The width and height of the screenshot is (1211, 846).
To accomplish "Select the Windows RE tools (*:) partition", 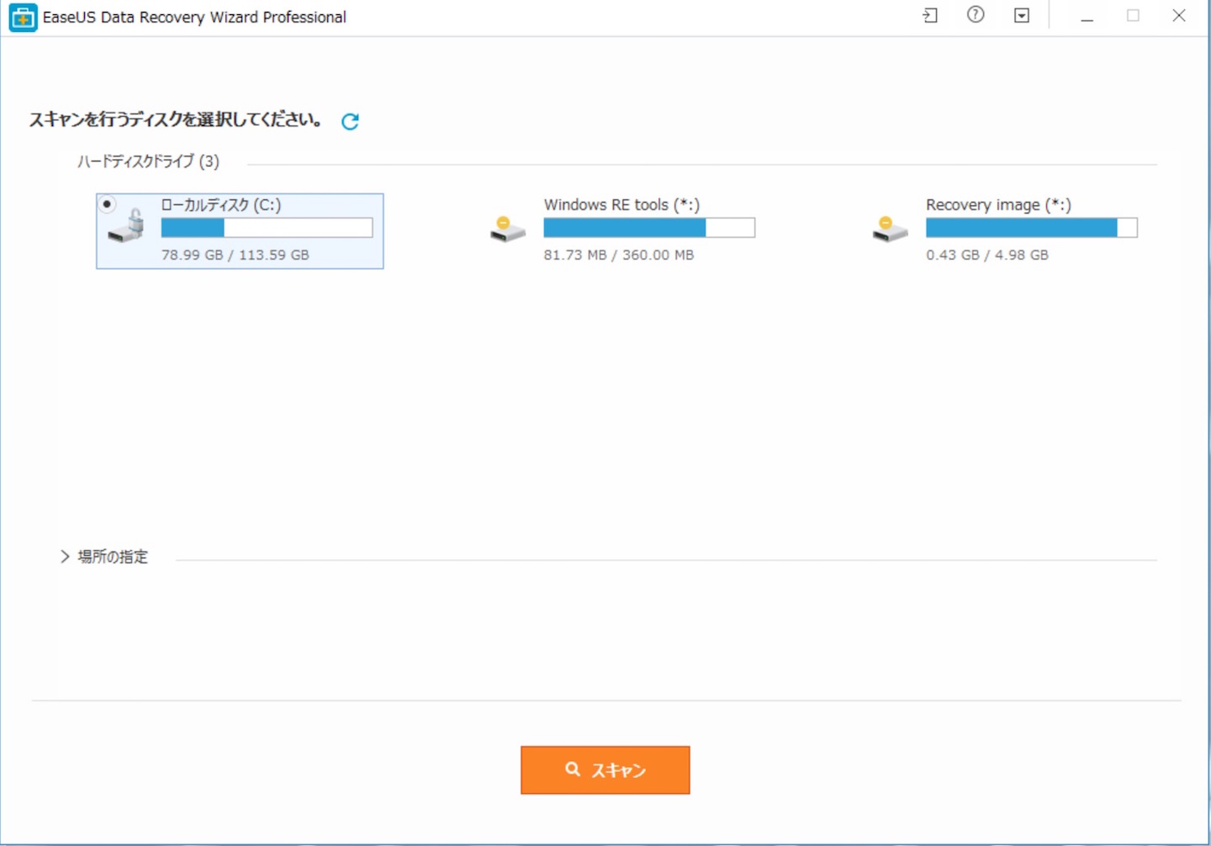I will 622,230.
